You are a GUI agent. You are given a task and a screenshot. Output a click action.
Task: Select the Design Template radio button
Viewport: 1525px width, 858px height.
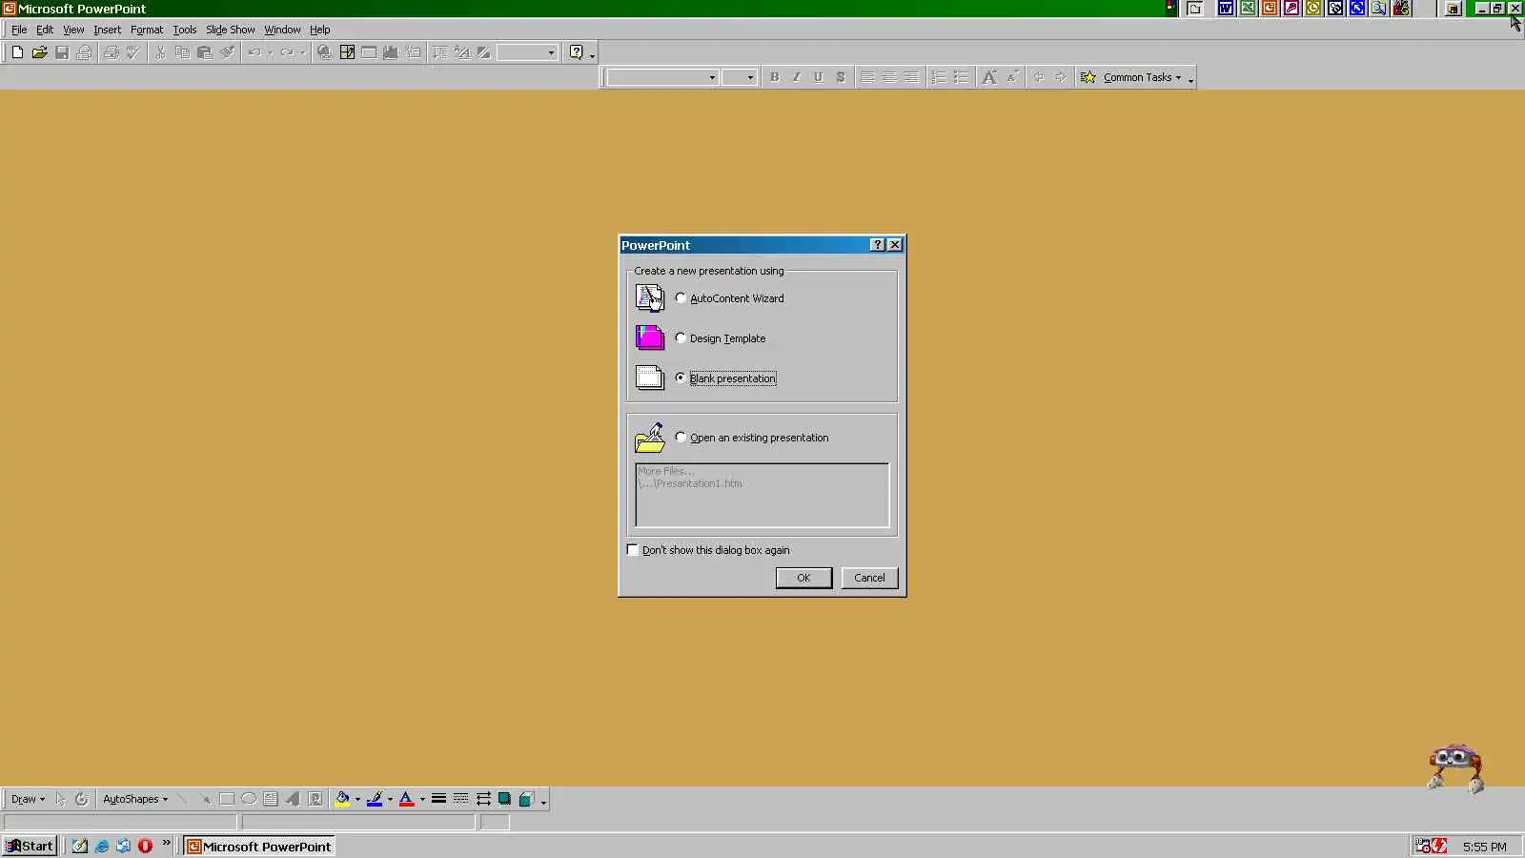click(x=681, y=338)
